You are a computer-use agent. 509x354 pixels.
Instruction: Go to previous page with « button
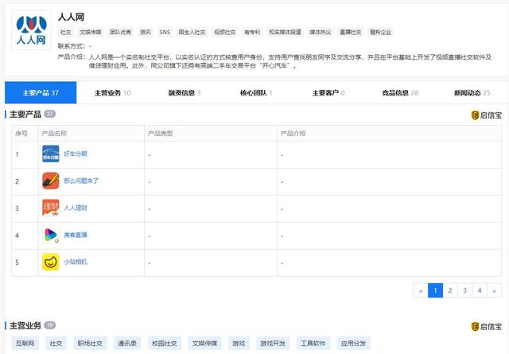(x=421, y=290)
